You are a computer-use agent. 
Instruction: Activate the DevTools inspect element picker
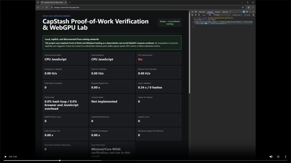click(192, 12)
